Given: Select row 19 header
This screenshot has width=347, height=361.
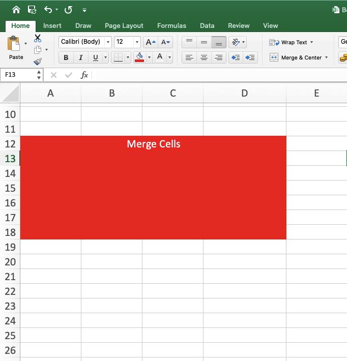Looking at the screenshot, I should click(10, 247).
